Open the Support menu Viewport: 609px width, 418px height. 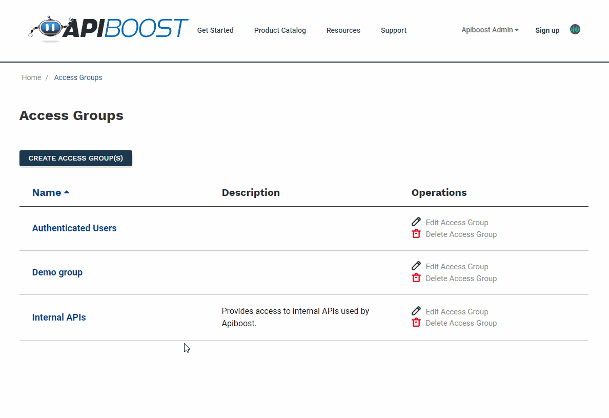tap(393, 30)
